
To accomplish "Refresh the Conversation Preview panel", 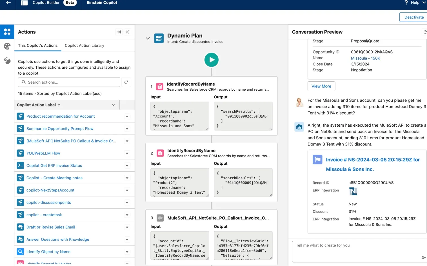I will [x=425, y=32].
